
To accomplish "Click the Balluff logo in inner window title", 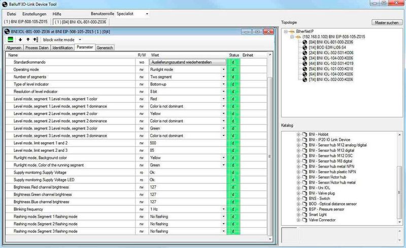I will pyautogui.click(x=7, y=31).
